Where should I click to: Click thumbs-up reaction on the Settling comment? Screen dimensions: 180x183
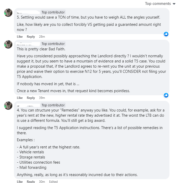click(x=166, y=34)
